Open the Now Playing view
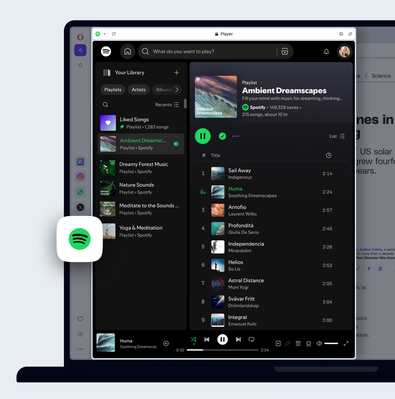Image resolution: width=395 pixels, height=399 pixels. [278, 344]
